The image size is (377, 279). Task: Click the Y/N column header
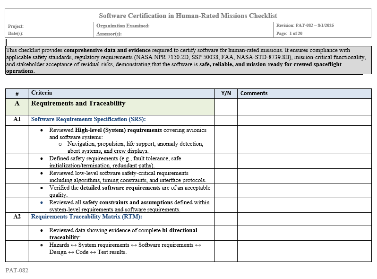pyautogui.click(x=226, y=94)
